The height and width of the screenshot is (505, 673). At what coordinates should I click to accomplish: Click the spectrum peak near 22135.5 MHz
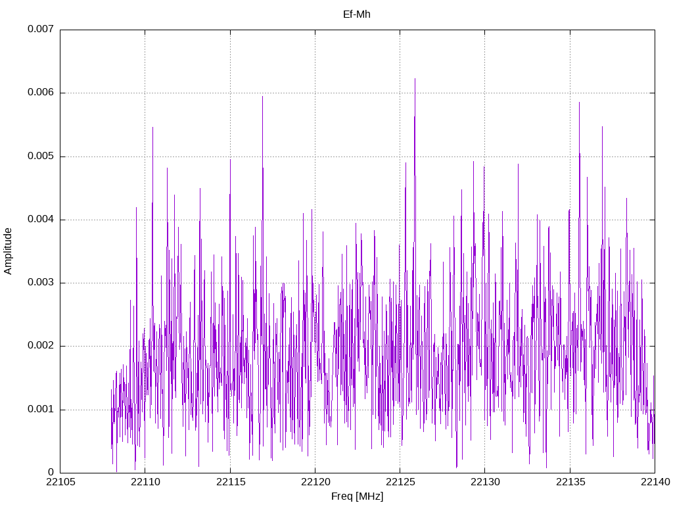click(x=579, y=103)
